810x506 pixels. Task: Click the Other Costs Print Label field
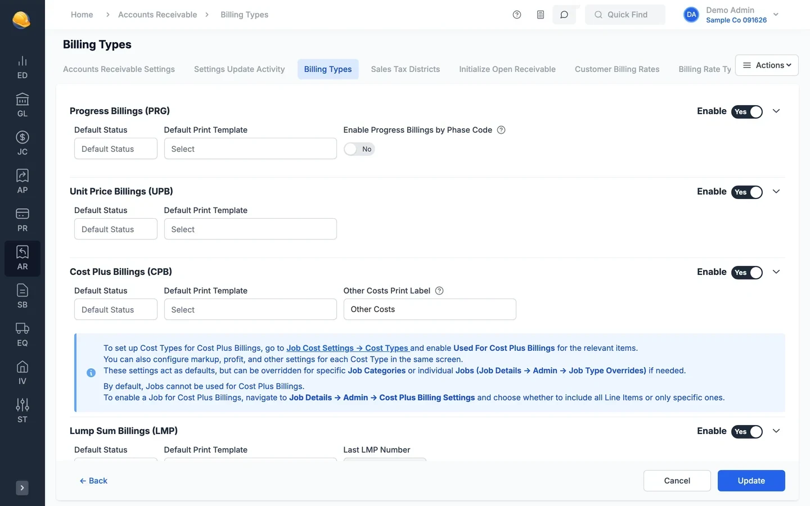(430, 309)
